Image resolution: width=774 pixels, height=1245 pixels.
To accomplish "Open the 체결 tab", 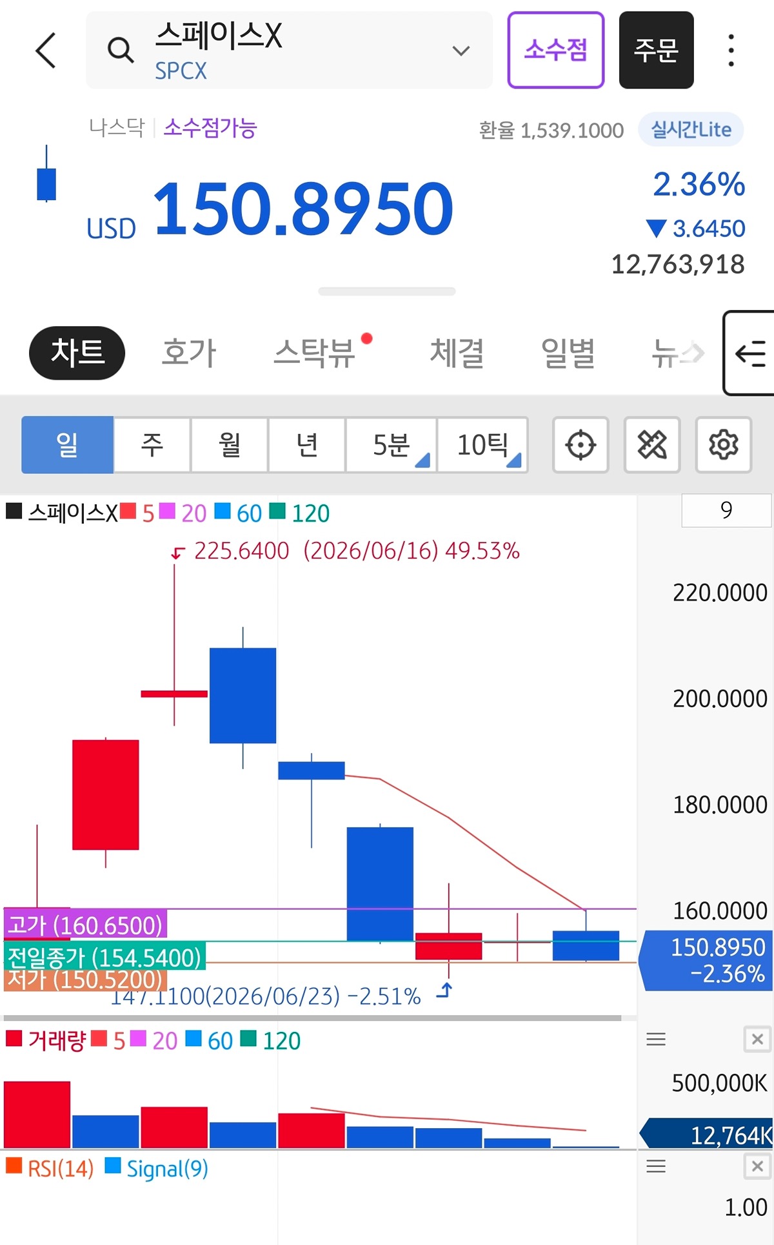I will point(457,353).
